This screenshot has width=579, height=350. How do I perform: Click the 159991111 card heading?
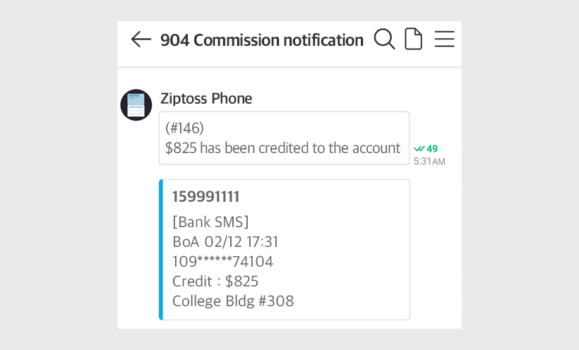(206, 197)
